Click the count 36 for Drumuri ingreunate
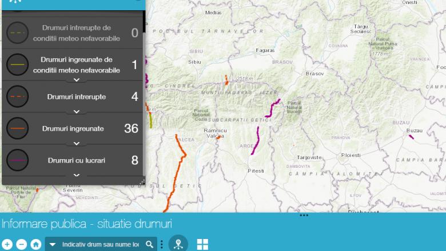 [131, 129]
